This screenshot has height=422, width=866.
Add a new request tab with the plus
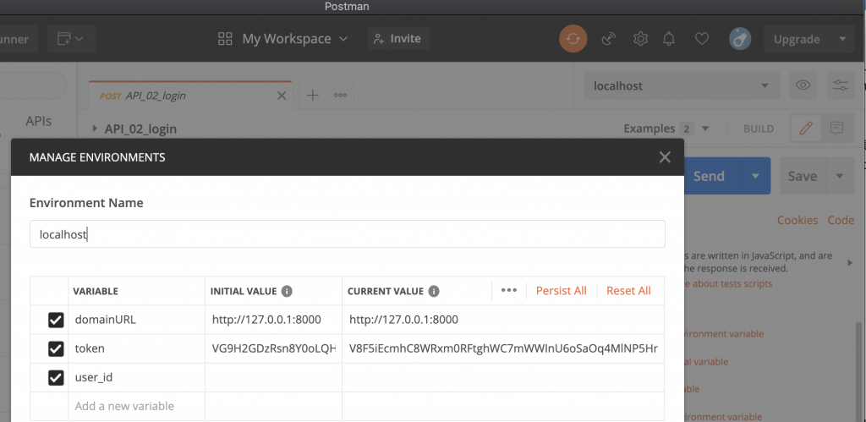coord(313,95)
